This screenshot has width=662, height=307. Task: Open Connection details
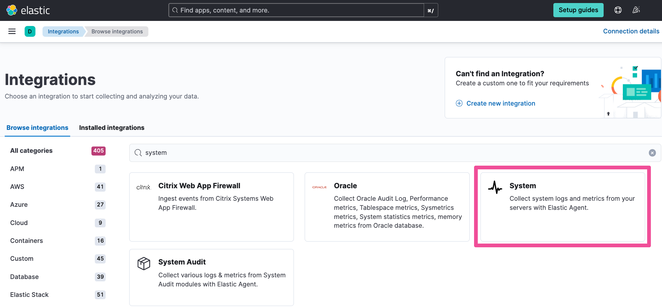631,31
